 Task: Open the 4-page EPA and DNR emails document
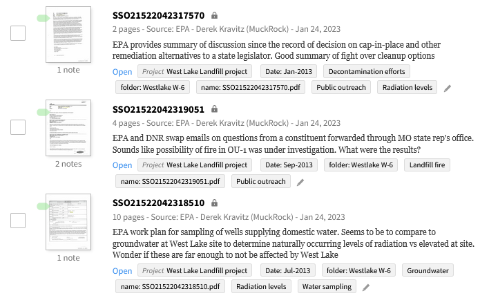(x=122, y=165)
